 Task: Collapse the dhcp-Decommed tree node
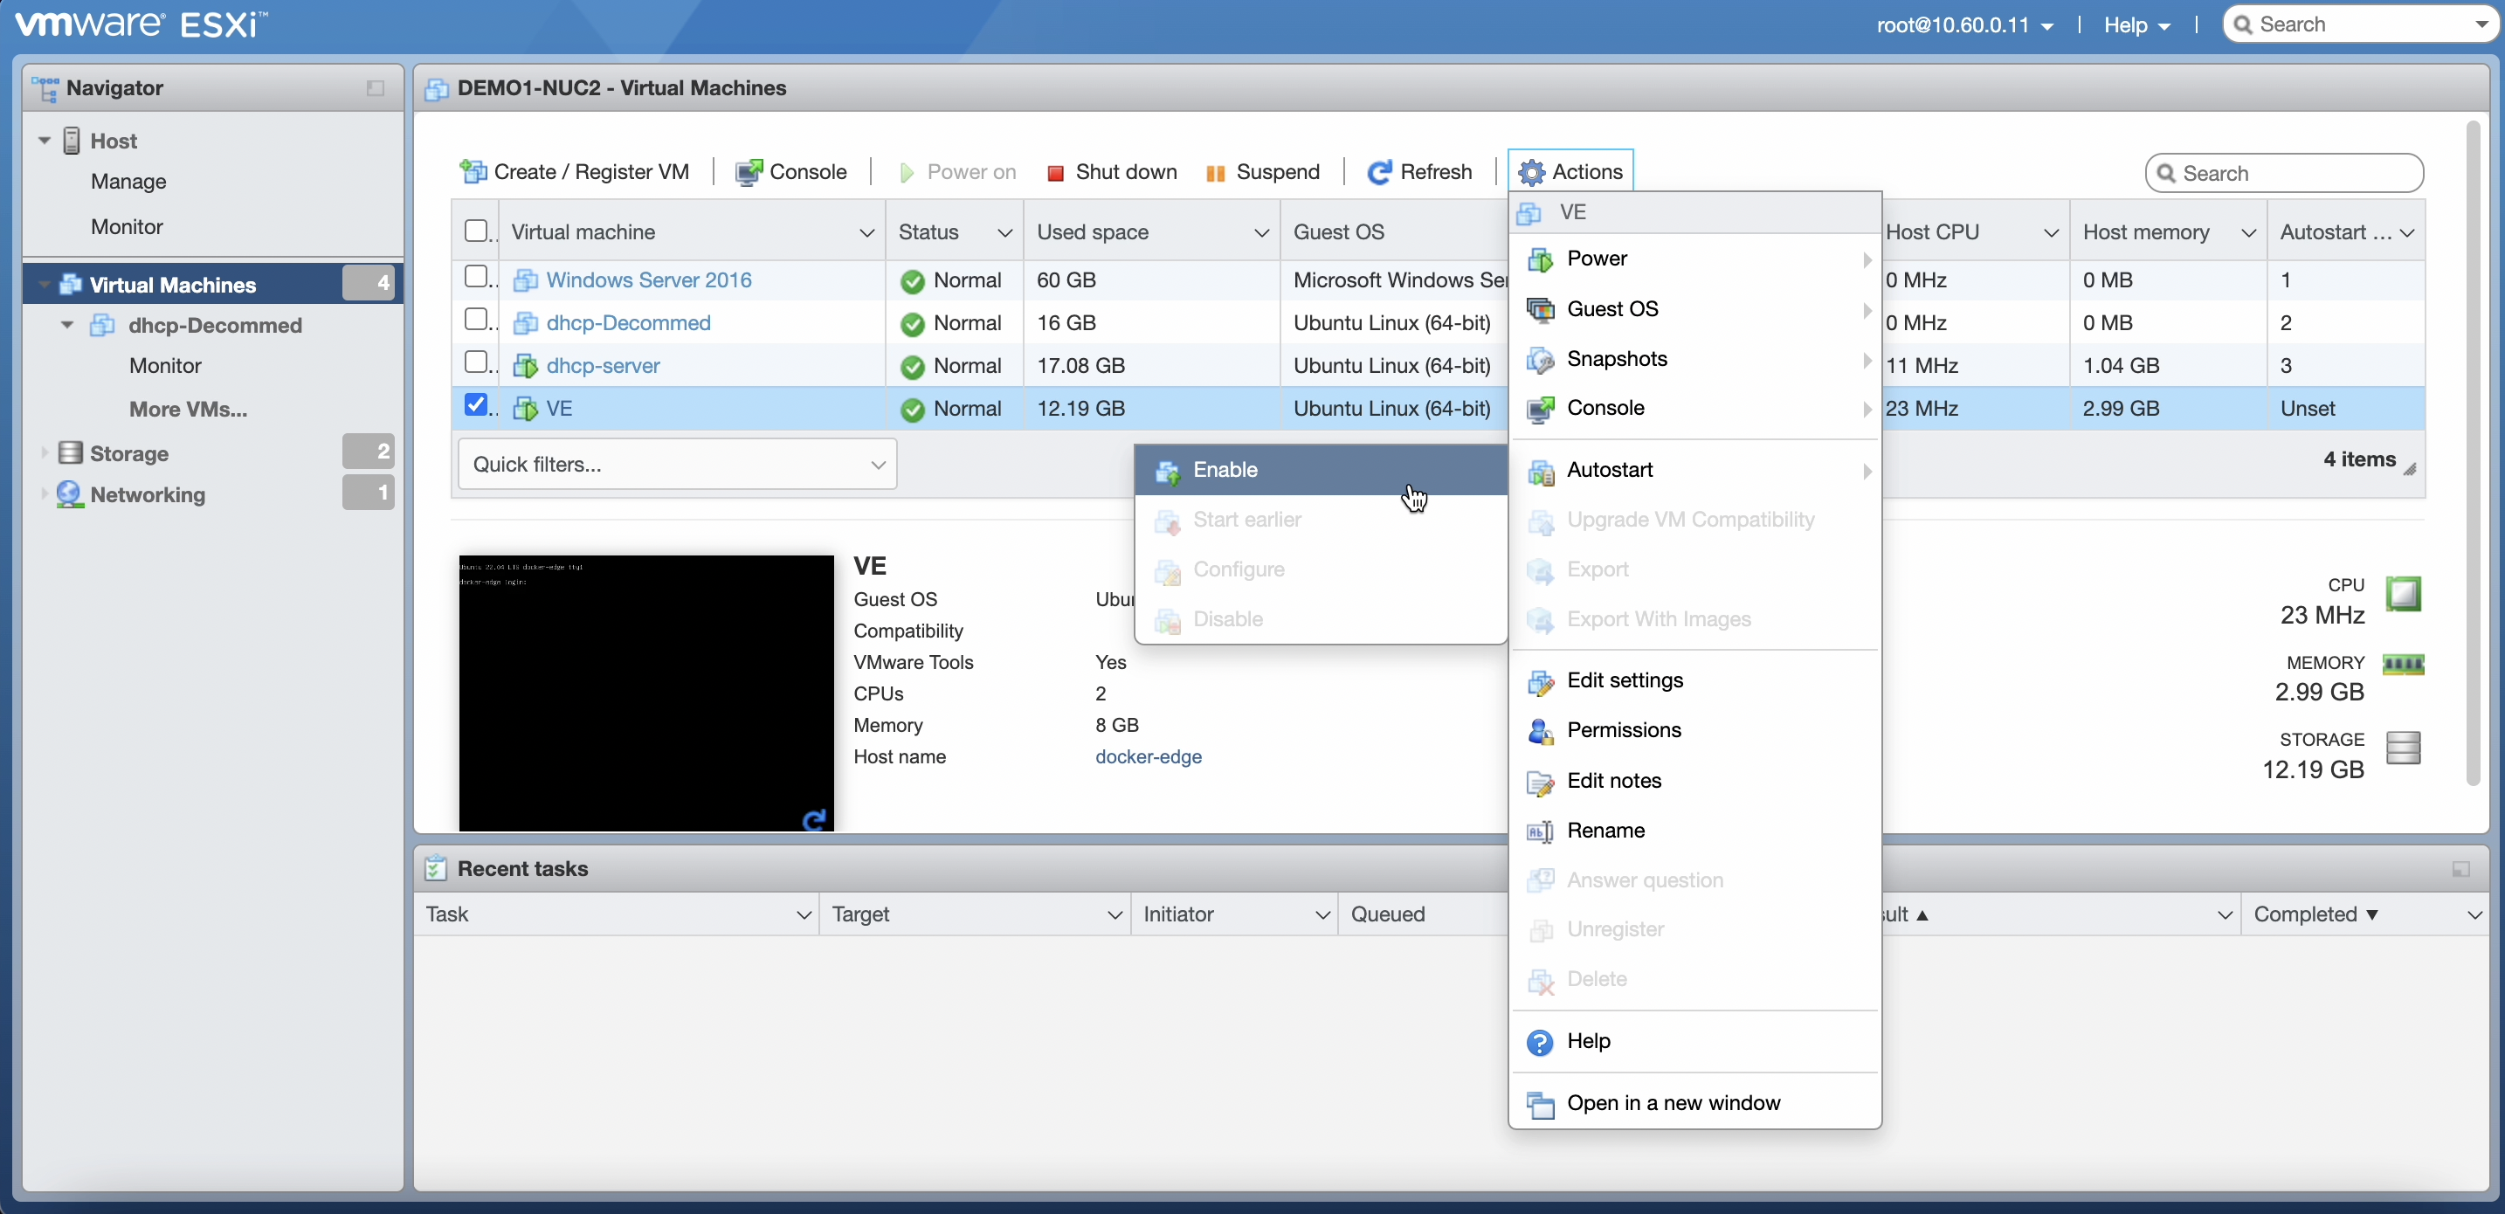pos(67,325)
